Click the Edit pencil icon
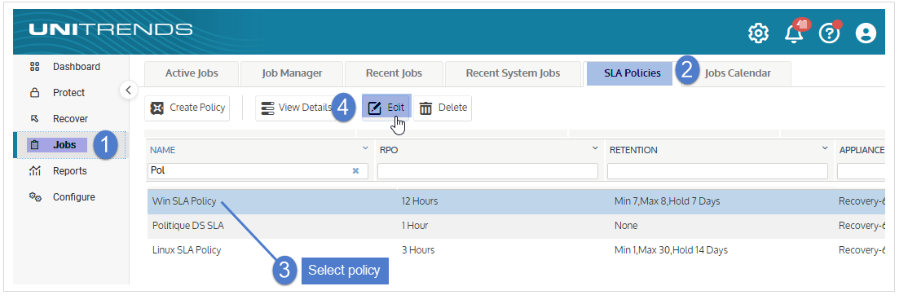The image size is (908, 304). 375,108
